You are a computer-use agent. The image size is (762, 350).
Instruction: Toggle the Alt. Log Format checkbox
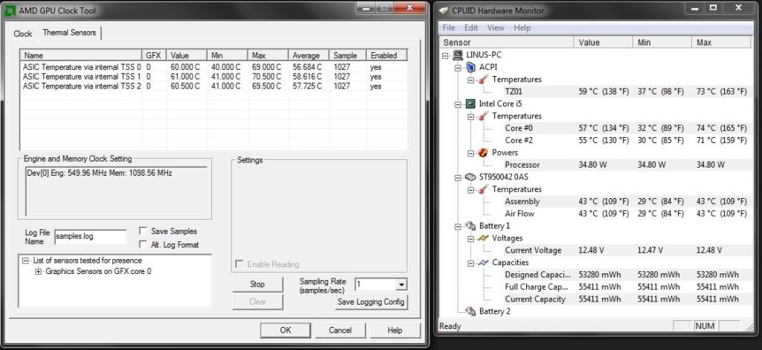(143, 244)
